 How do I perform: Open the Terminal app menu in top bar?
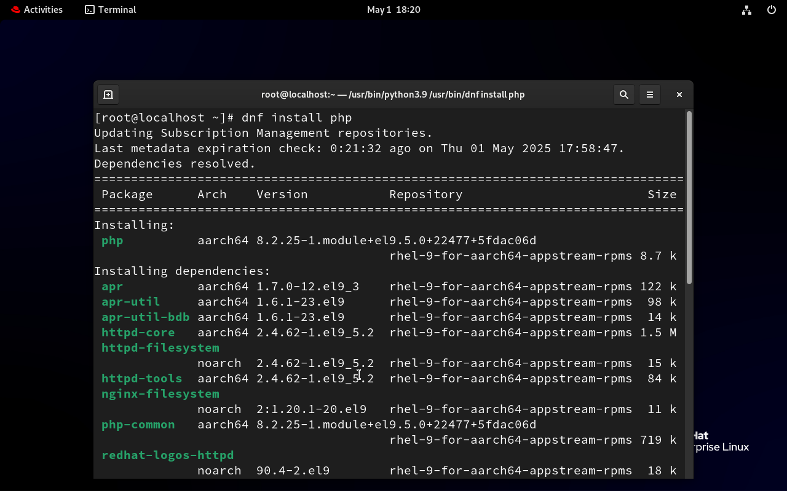coord(111,10)
